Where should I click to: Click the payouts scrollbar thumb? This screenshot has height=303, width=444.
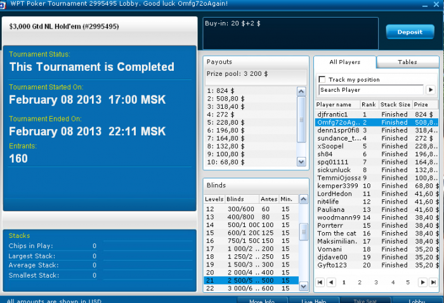click(x=301, y=120)
